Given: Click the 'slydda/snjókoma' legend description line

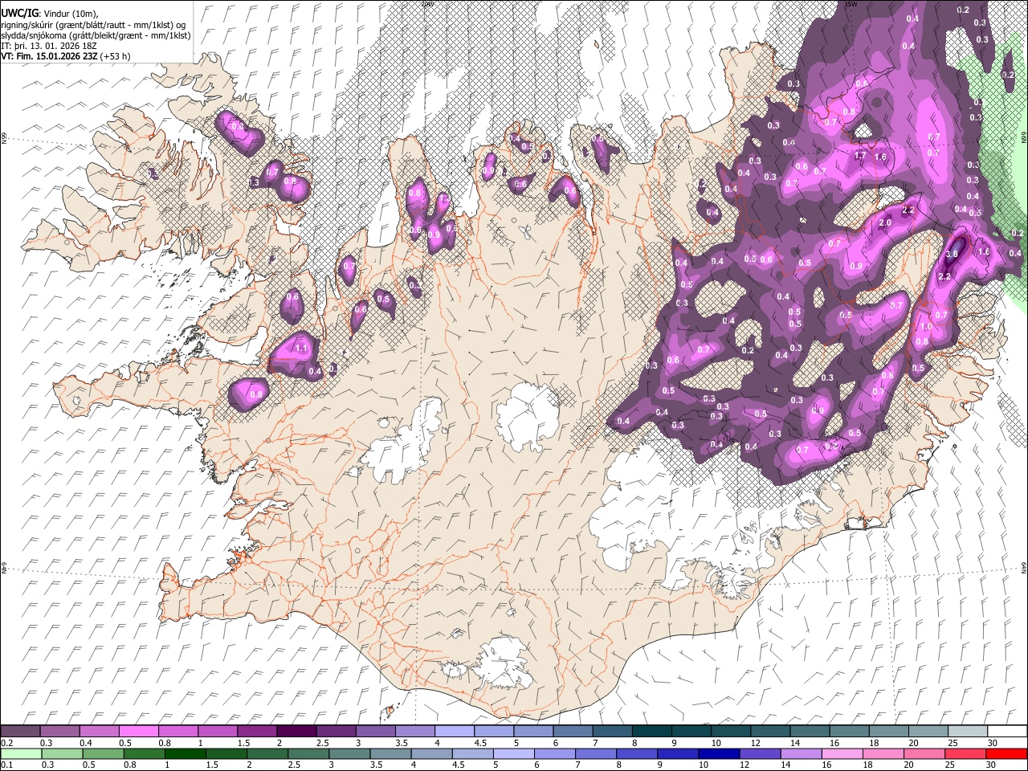Looking at the screenshot, I should [x=96, y=35].
